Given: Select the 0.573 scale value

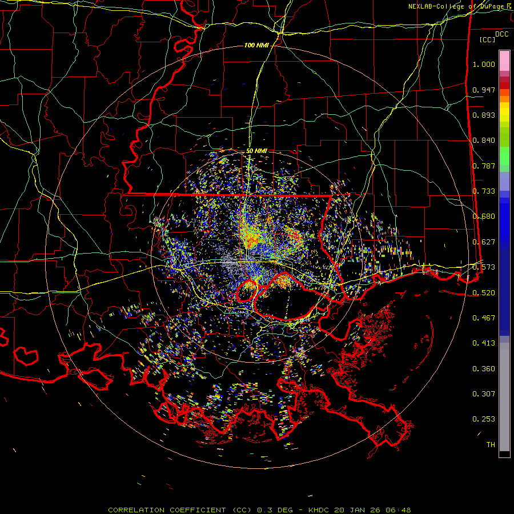Looking at the screenshot, I should [484, 267].
